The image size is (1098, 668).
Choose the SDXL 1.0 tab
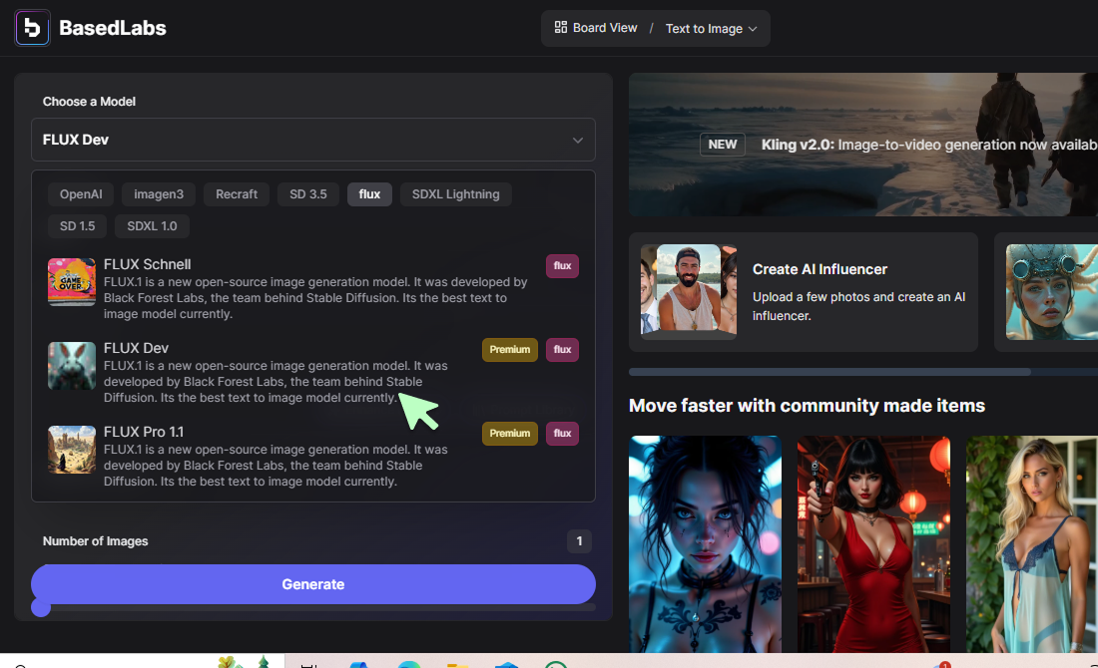tap(152, 226)
